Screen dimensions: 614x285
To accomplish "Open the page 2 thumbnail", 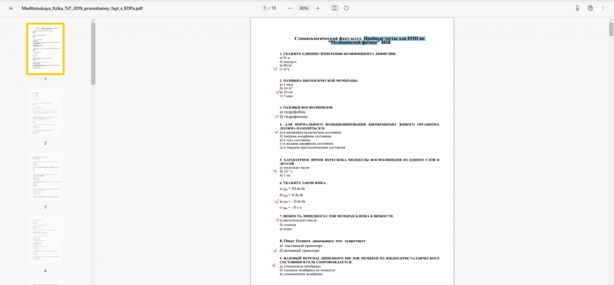I will 45,113.
